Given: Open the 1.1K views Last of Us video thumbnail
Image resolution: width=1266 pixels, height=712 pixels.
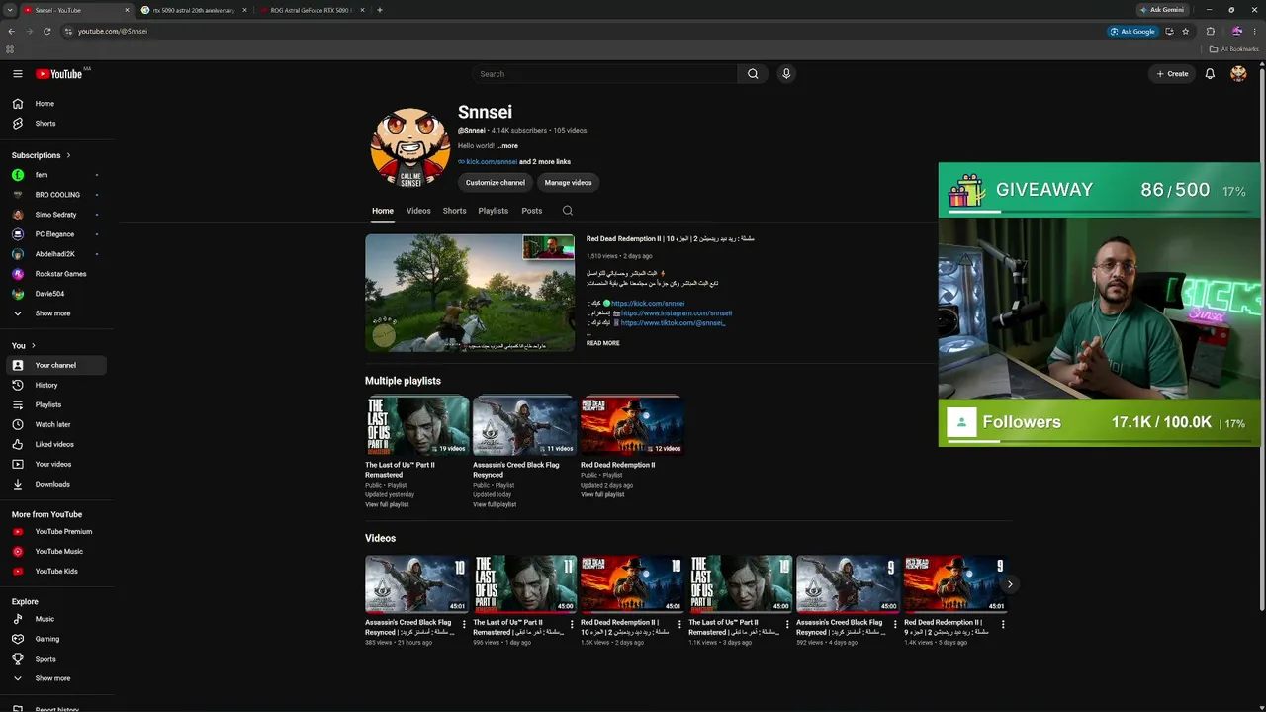Looking at the screenshot, I should [x=741, y=583].
